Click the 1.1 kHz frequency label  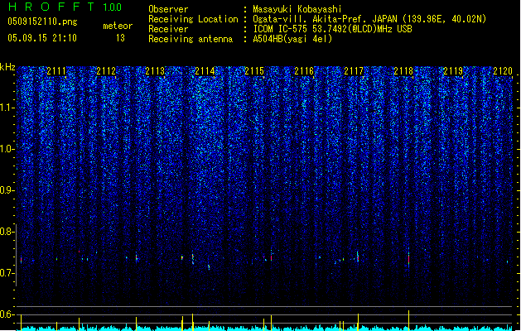click(7, 108)
